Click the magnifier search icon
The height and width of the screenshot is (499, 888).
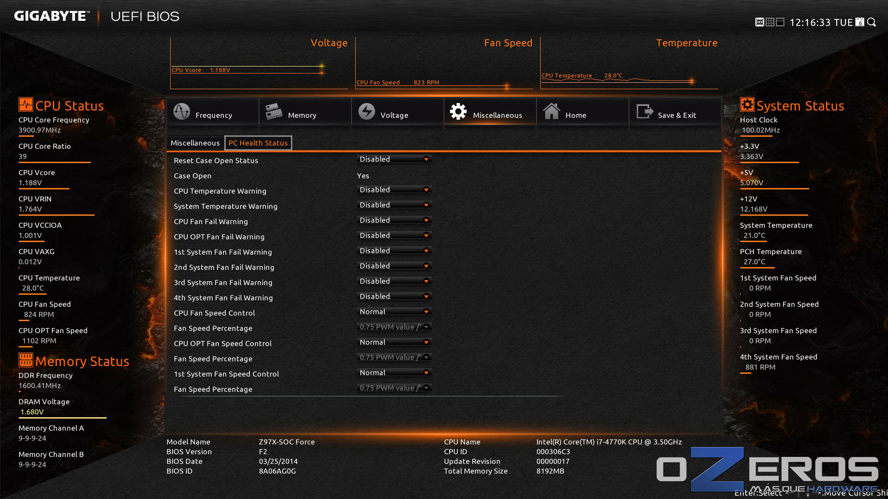872,22
